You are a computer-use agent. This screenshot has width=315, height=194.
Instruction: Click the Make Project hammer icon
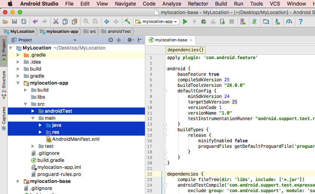click(x=127, y=21)
